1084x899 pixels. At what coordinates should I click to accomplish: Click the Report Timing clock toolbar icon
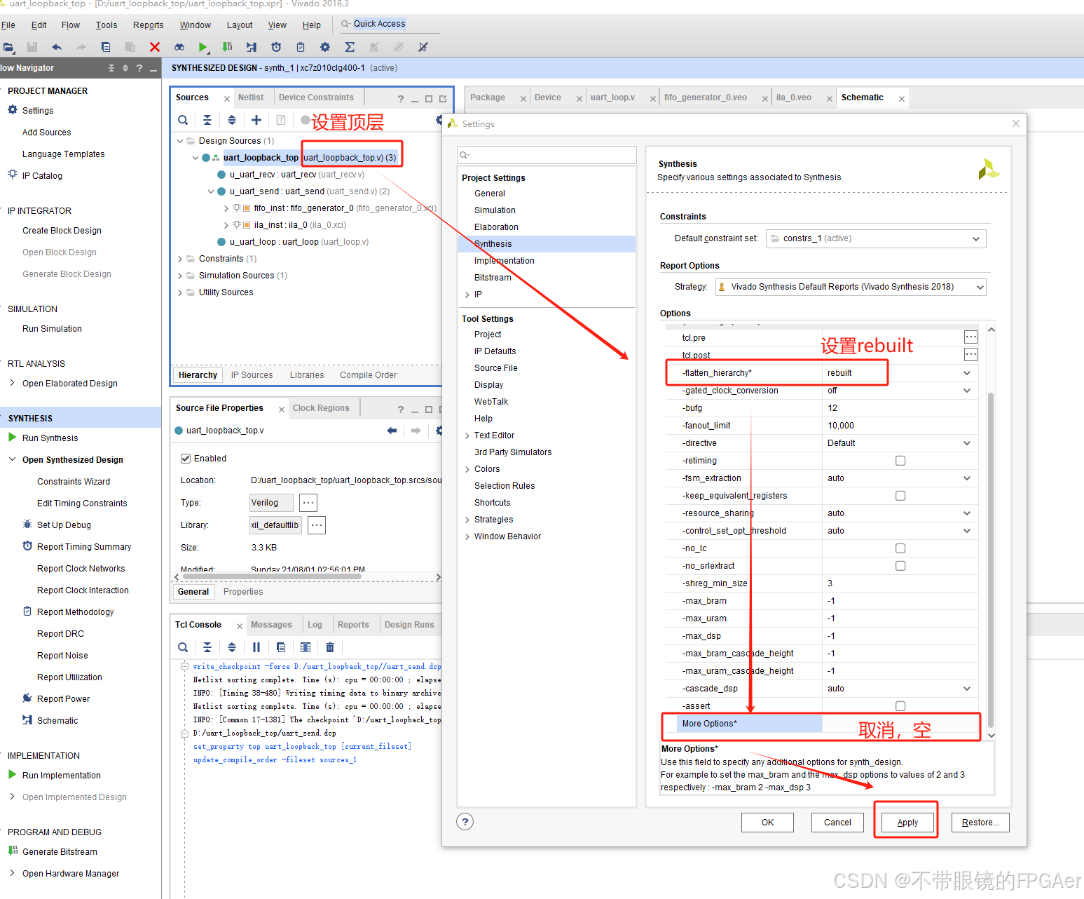tap(276, 47)
